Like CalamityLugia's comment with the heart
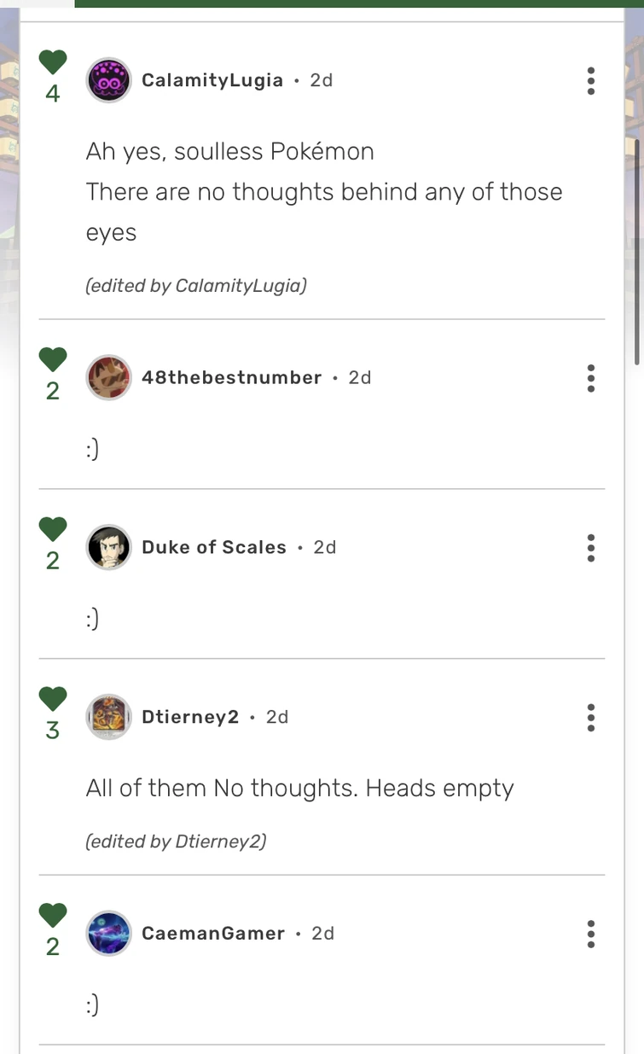Image resolution: width=644 pixels, height=1054 pixels. (x=53, y=62)
